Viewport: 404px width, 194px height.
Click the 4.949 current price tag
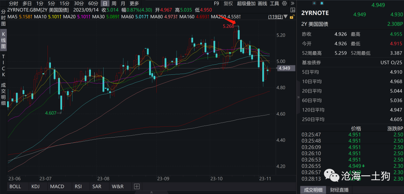(285, 68)
